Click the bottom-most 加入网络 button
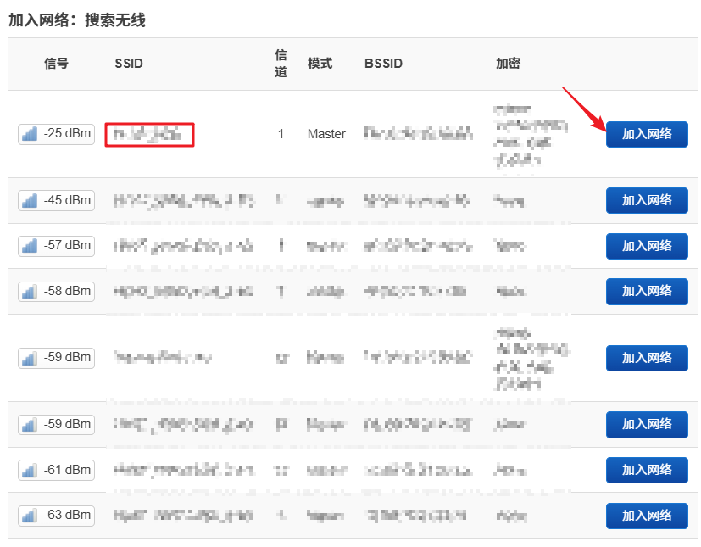Viewport: 701px width, 547px height. click(x=647, y=515)
